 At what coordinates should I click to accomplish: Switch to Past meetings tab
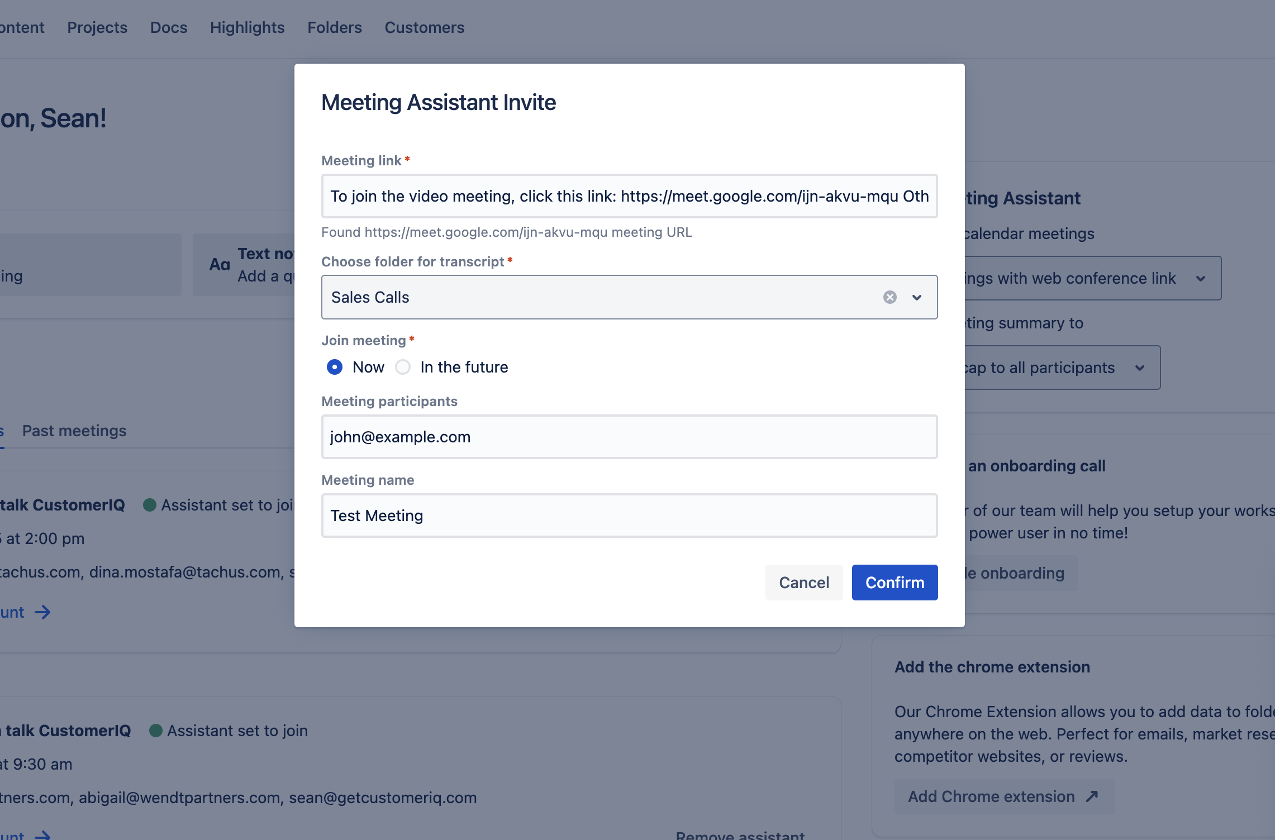coord(74,431)
